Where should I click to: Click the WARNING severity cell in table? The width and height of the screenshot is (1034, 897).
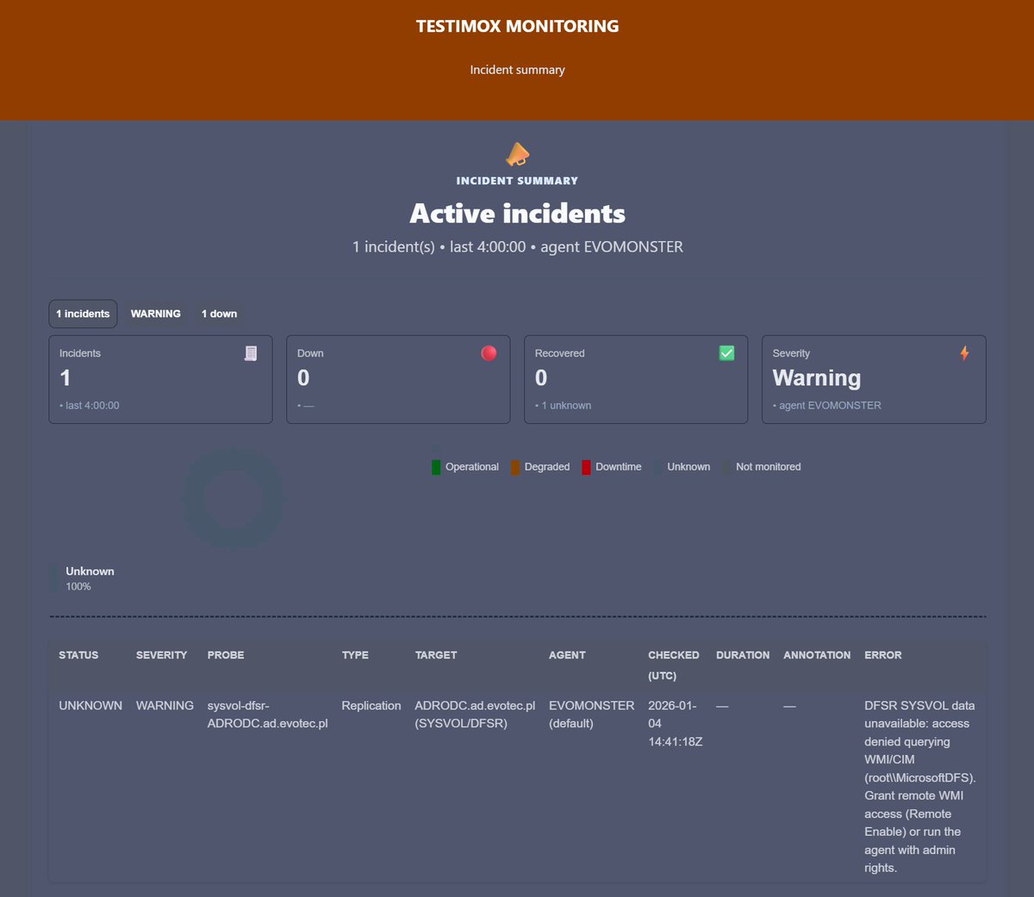(x=165, y=706)
